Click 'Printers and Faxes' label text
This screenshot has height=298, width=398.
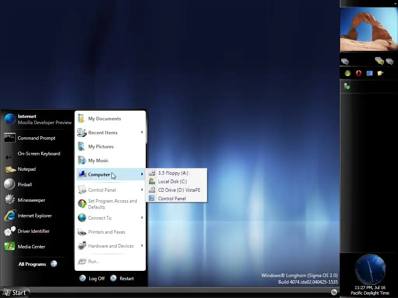tap(106, 232)
